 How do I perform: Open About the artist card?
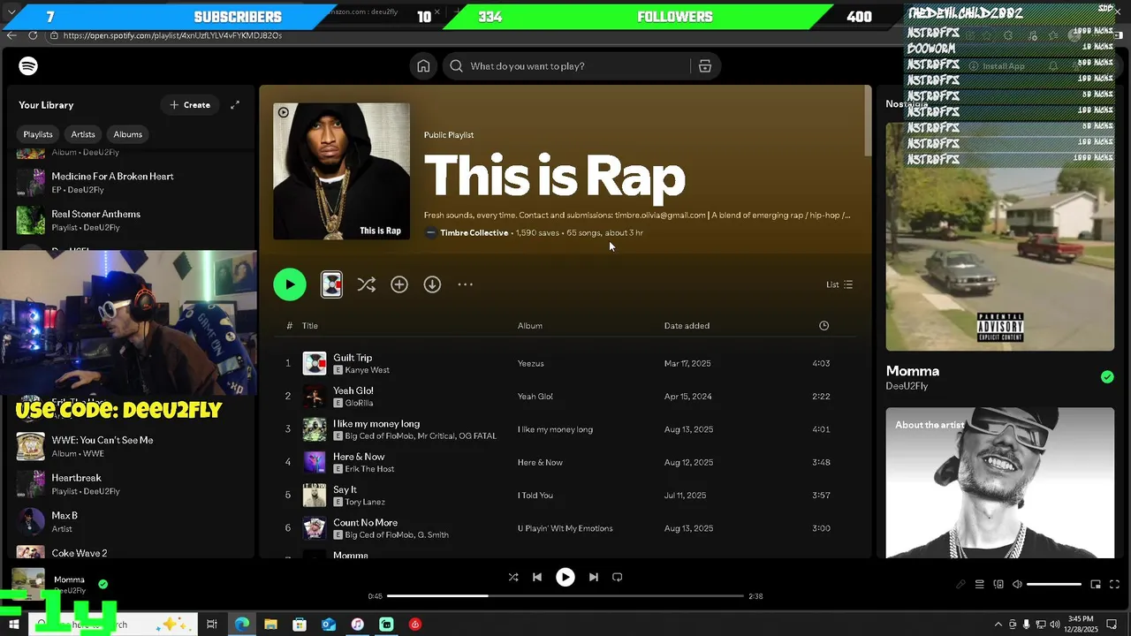(x=1000, y=482)
